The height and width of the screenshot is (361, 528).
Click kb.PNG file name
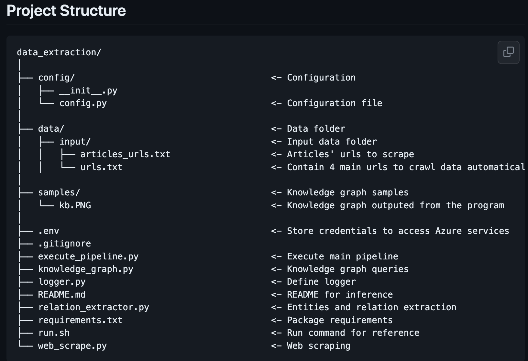75,205
